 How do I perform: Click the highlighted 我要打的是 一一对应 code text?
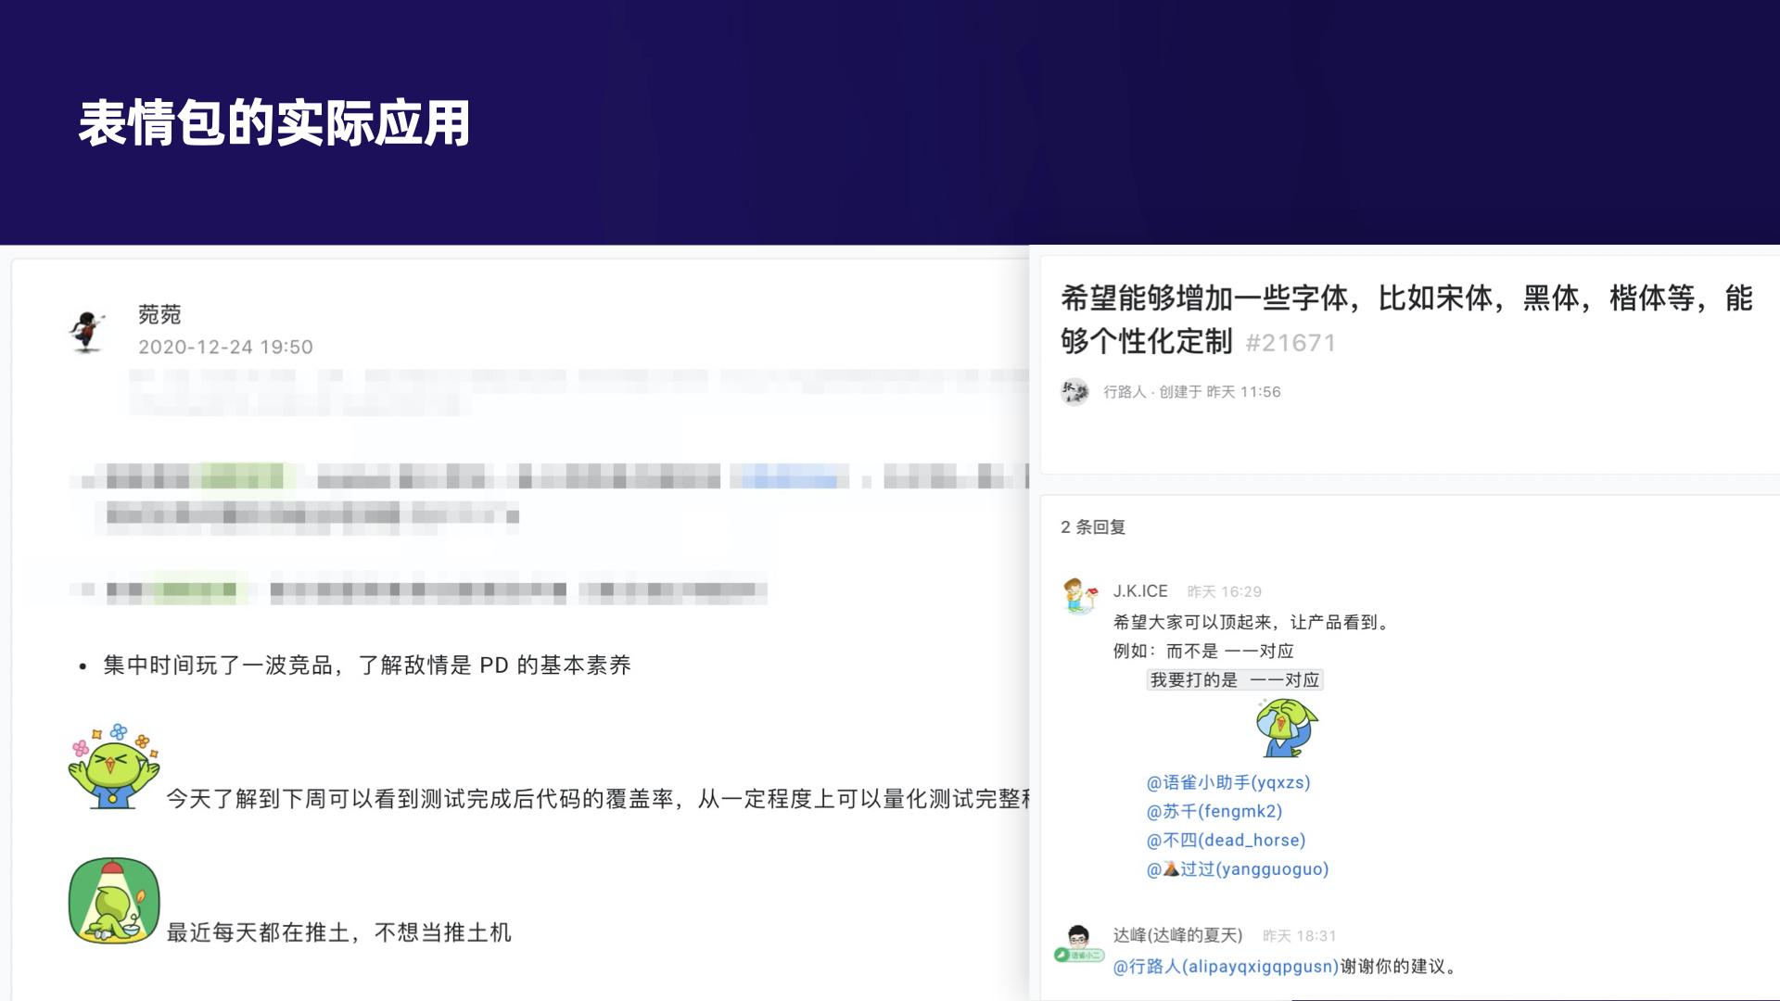point(1234,679)
